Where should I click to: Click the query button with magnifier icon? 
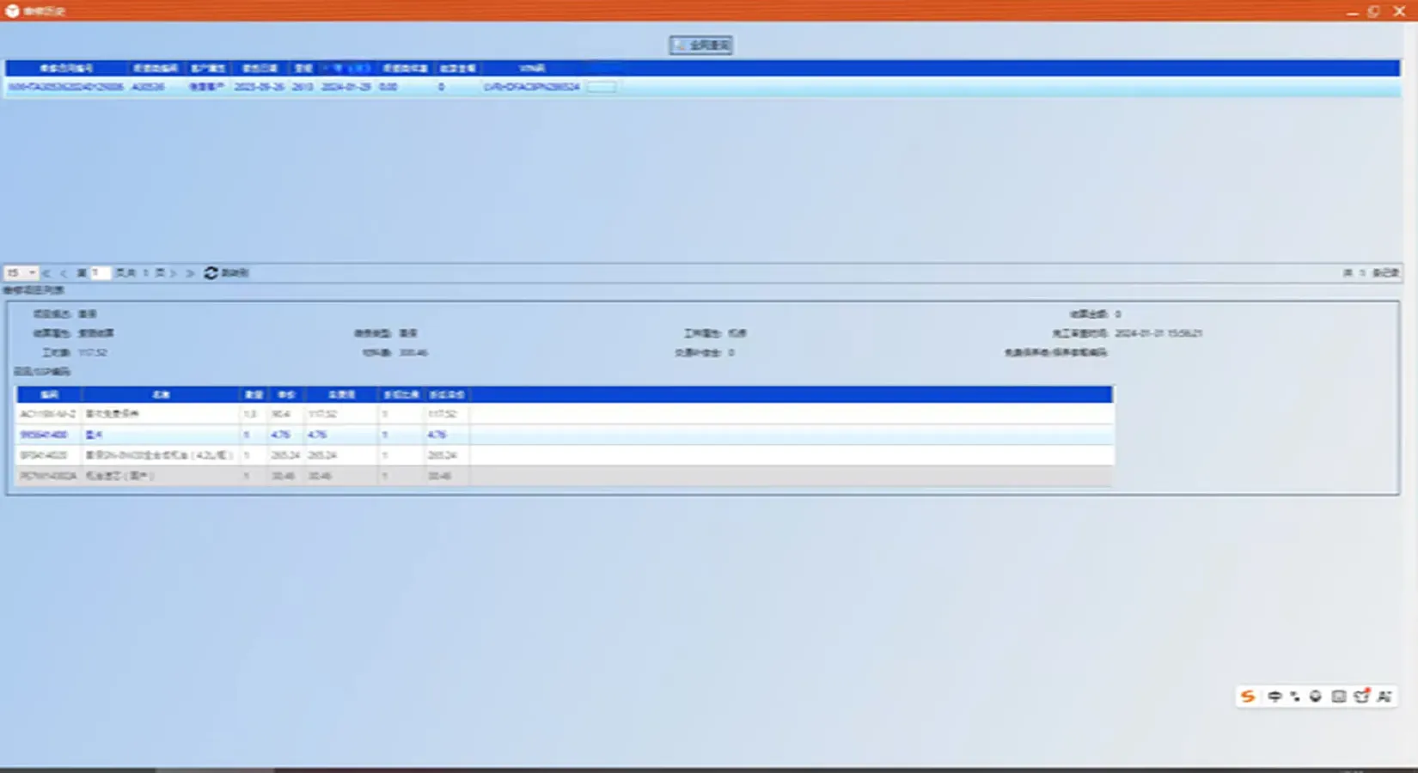pos(700,46)
